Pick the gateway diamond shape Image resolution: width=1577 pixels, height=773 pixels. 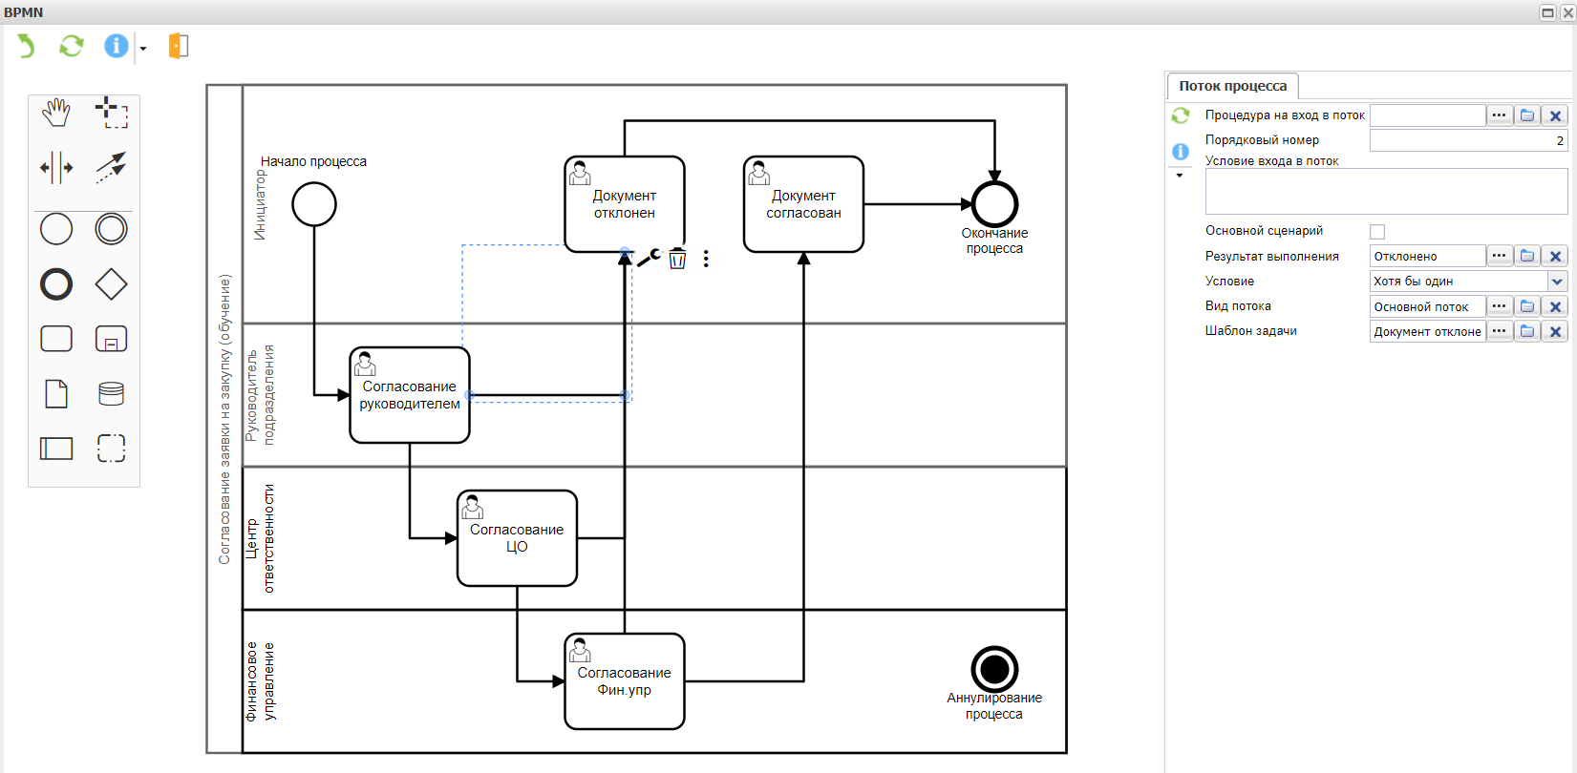pyautogui.click(x=112, y=284)
